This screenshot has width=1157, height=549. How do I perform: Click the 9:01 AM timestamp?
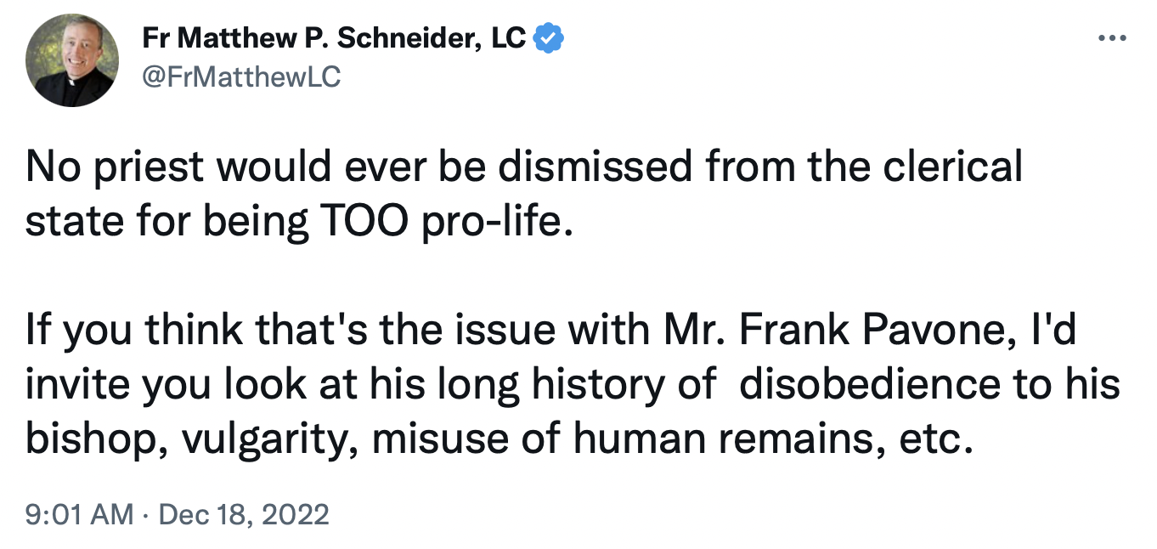pos(79,514)
